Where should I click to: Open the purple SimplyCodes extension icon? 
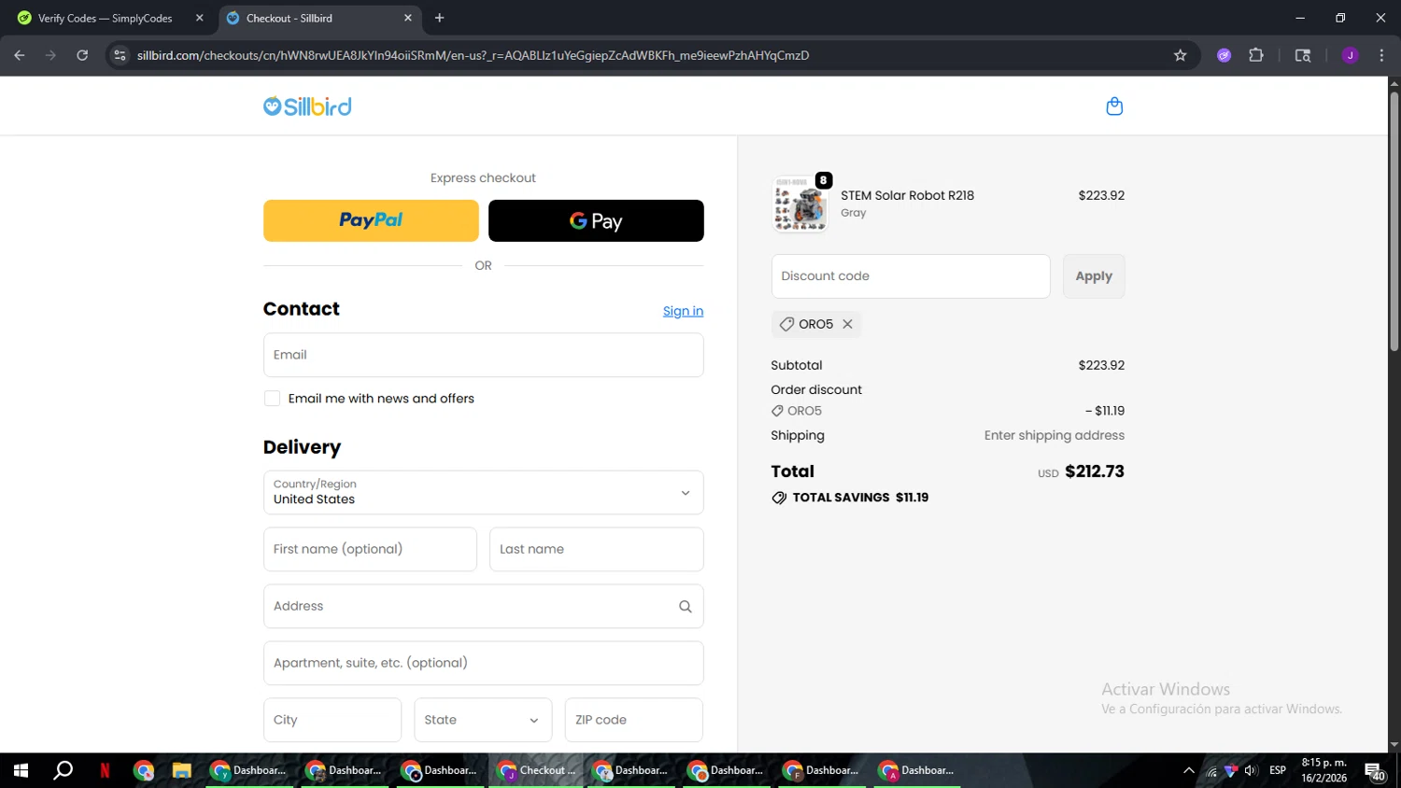coord(1224,55)
